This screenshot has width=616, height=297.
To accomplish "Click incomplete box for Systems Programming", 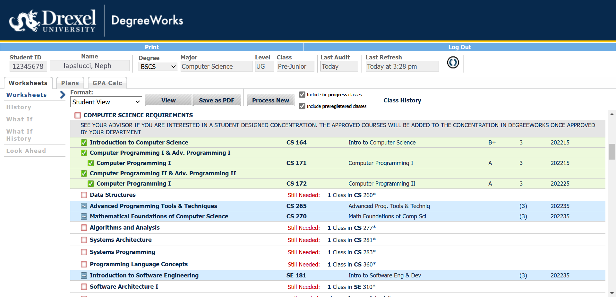I will [84, 252].
